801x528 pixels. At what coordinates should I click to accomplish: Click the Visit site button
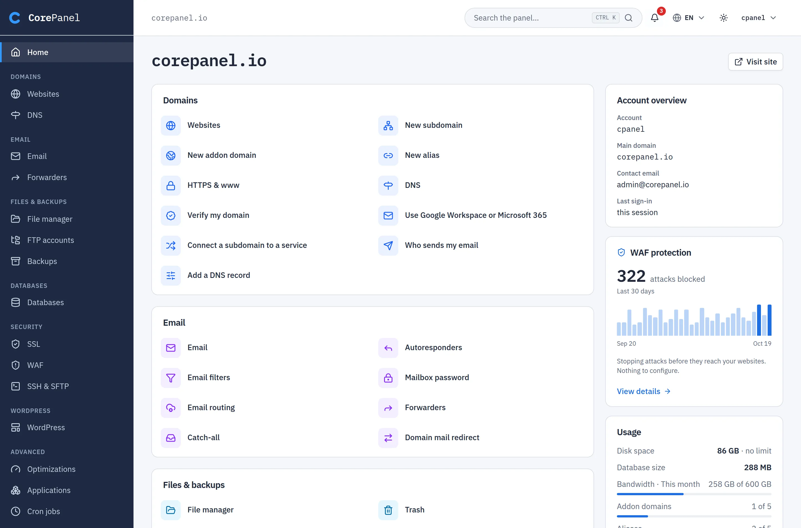pos(755,62)
